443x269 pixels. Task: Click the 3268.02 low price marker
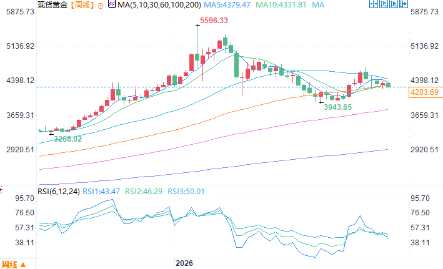[x=68, y=139]
